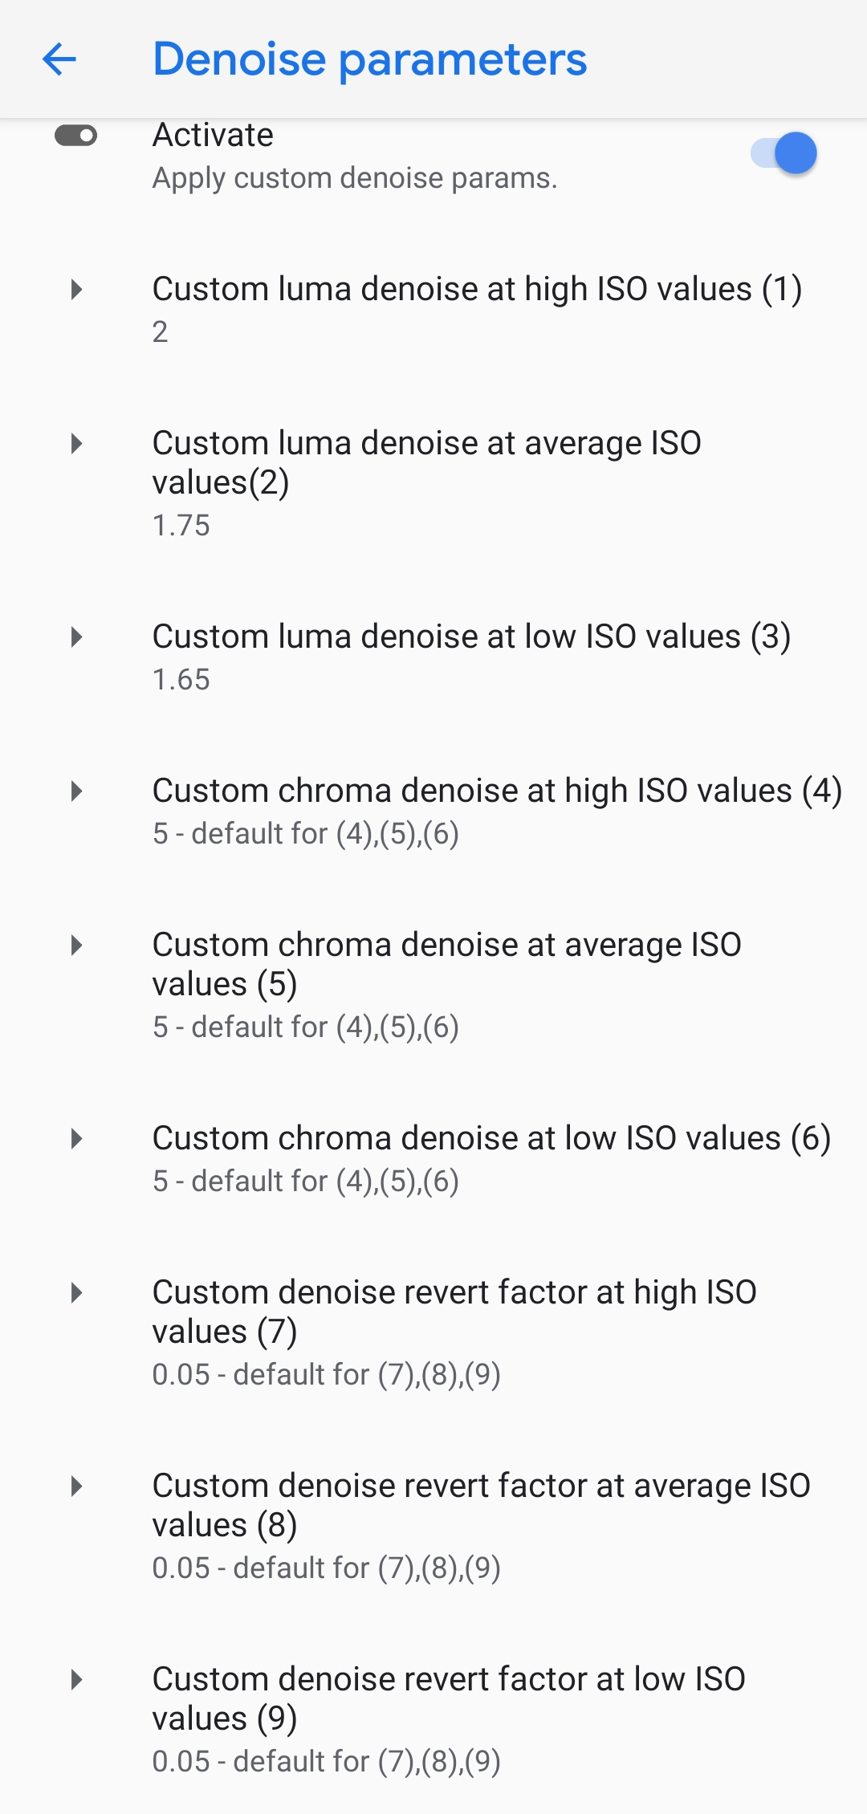This screenshot has height=1814, width=867.
Task: Tap the 1.65 value under low ISO luma
Action: 181,680
